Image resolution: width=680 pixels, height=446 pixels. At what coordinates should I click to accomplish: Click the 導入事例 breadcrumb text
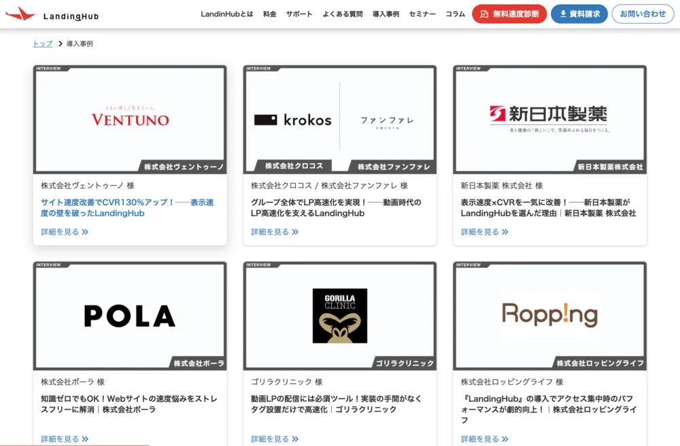tap(80, 43)
